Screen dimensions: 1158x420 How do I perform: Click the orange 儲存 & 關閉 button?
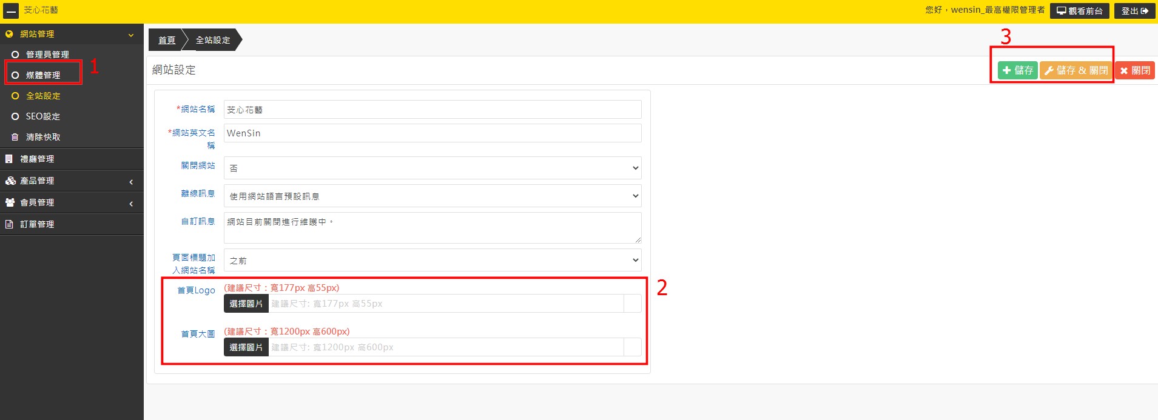[x=1076, y=70]
